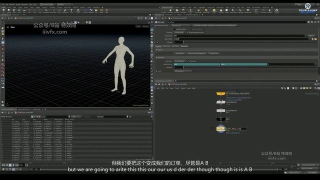
Task: Jump to first frame in the playbar
Action: click(3, 165)
